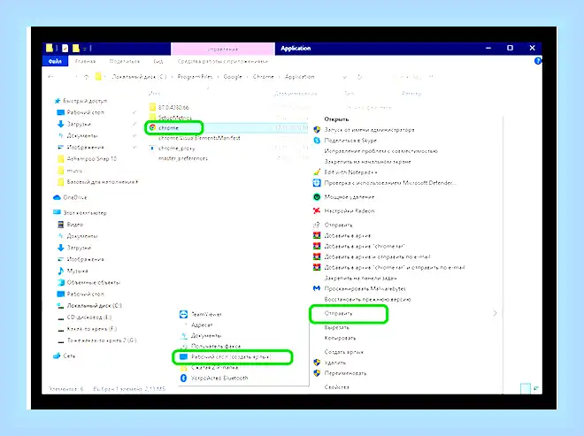Open the address bar history dropdown
The image size is (584, 436).
point(345,77)
